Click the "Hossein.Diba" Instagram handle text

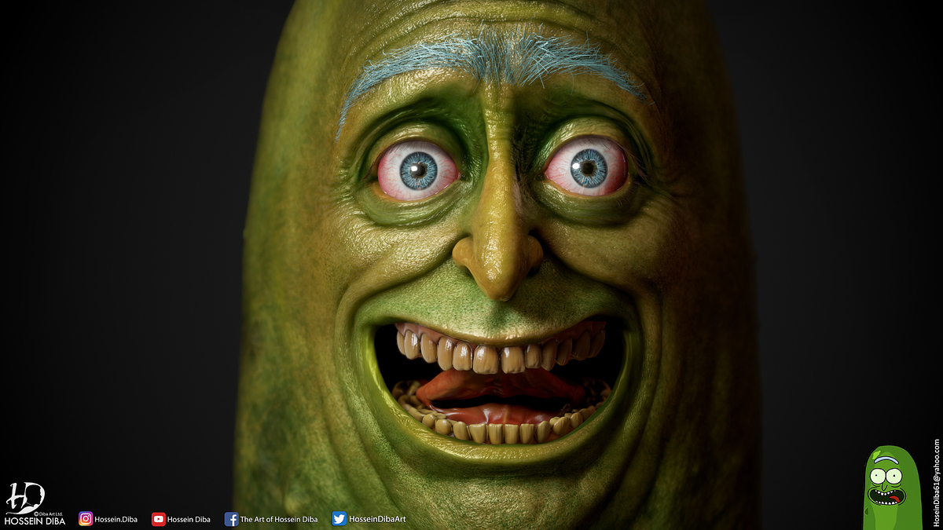coord(117,519)
